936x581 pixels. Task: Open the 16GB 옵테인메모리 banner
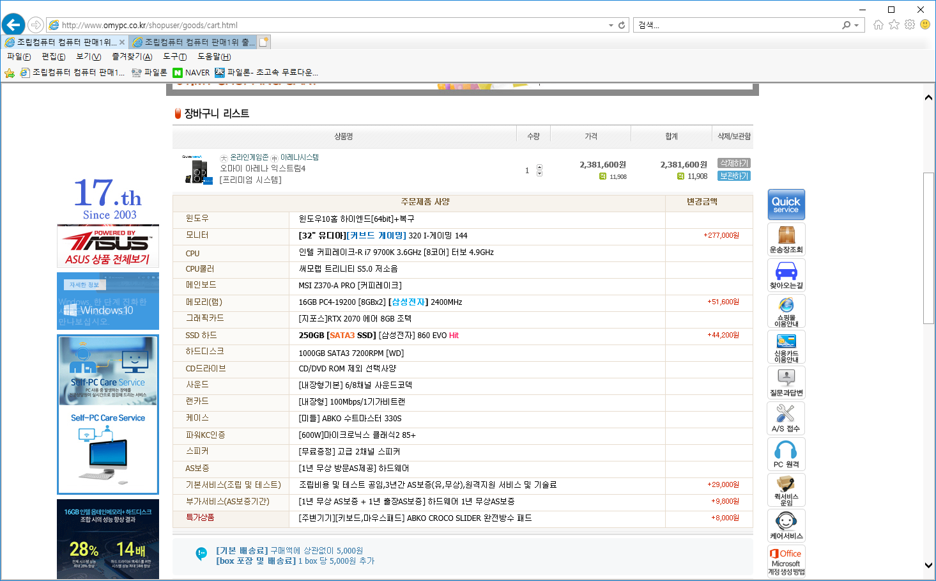pyautogui.click(x=108, y=539)
